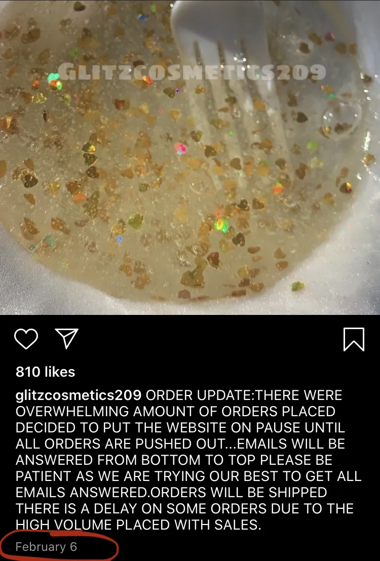This screenshot has height=561, width=380.
Task: Click the ALL ORDERS ARE PUSHED OUT line
Action: [x=180, y=444]
